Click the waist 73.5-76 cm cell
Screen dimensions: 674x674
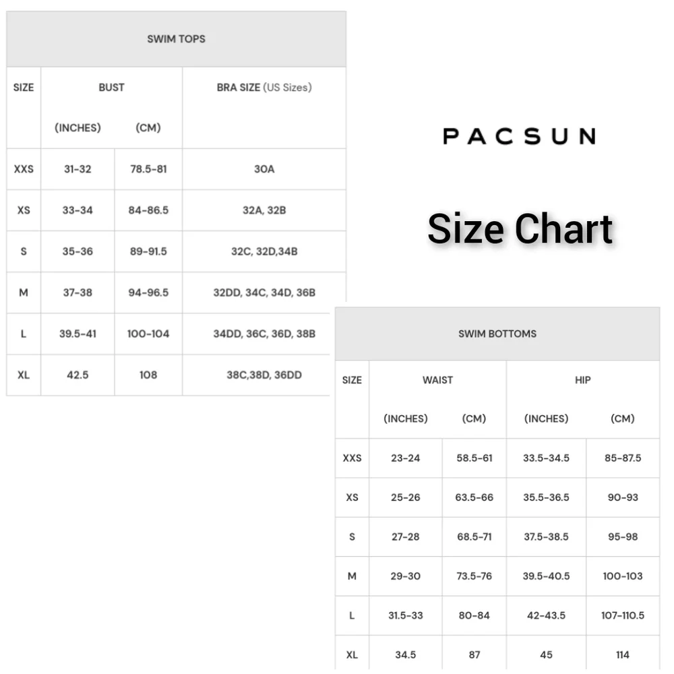pyautogui.click(x=474, y=576)
